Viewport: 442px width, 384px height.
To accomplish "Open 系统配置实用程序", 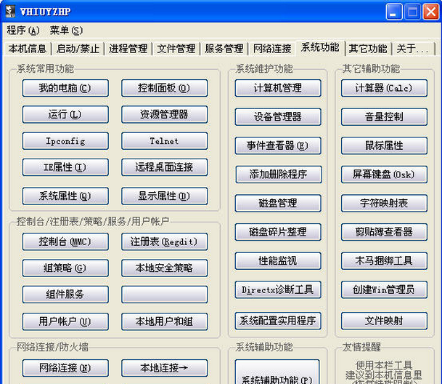I will (278, 321).
